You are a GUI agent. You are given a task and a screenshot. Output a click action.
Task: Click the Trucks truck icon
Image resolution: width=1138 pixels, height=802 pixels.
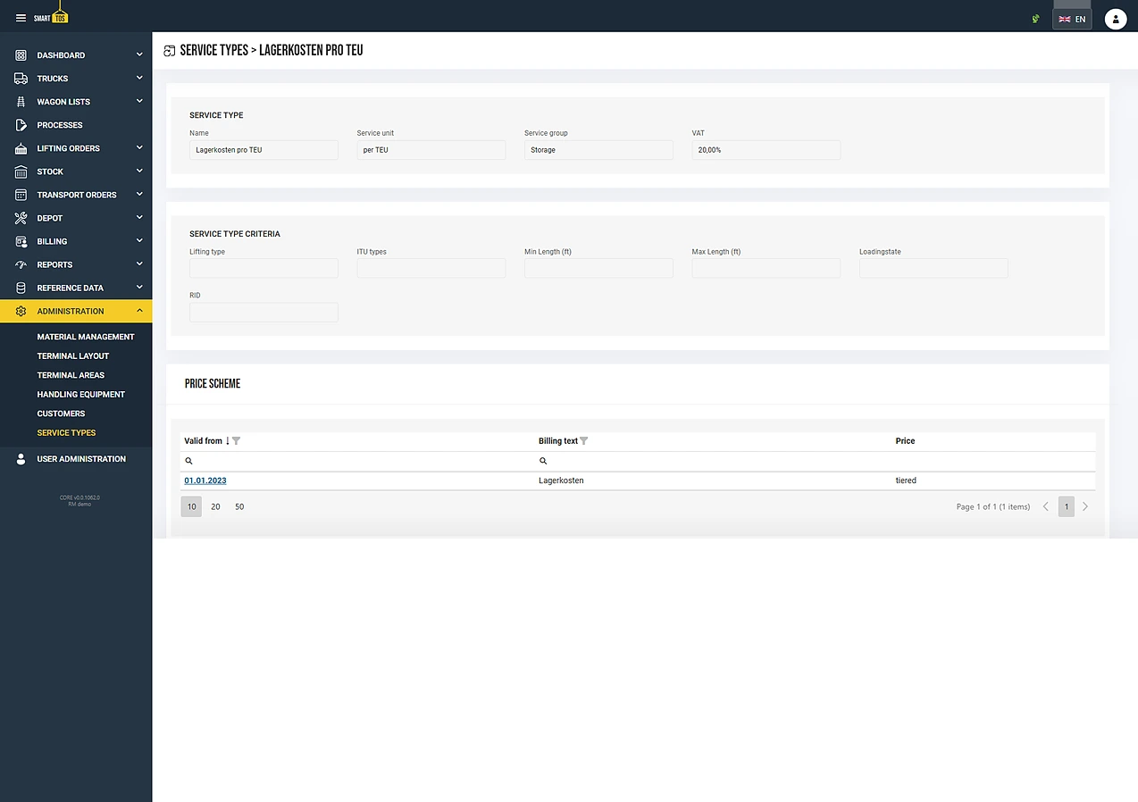[21, 79]
